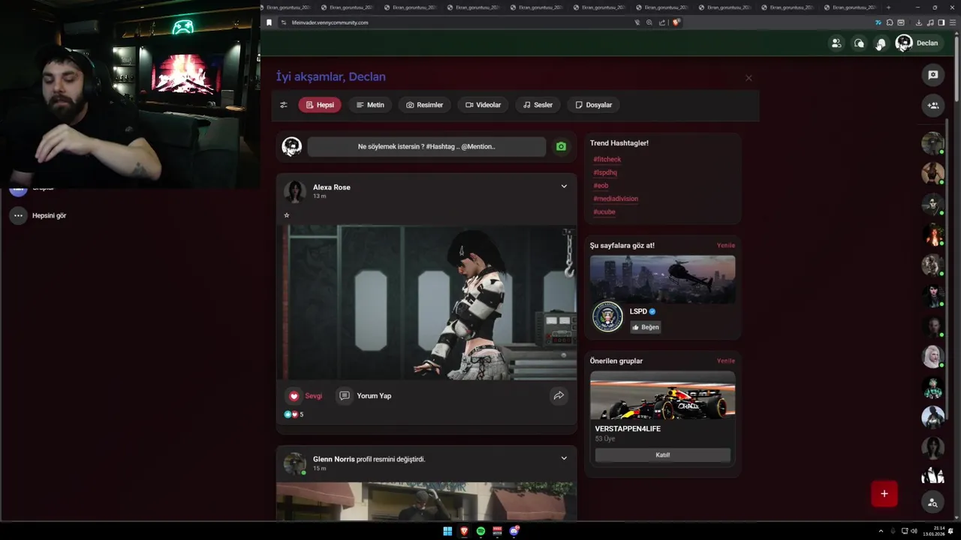Click Alexa Rose's post avatar
The image size is (961, 540).
point(294,191)
